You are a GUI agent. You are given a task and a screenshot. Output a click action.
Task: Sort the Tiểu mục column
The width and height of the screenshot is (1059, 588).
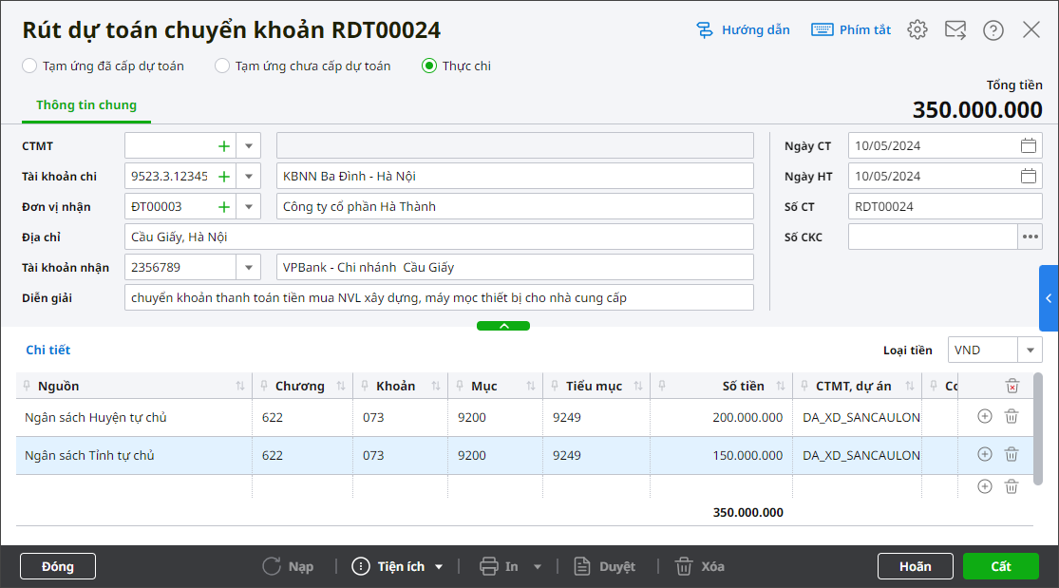click(x=637, y=386)
